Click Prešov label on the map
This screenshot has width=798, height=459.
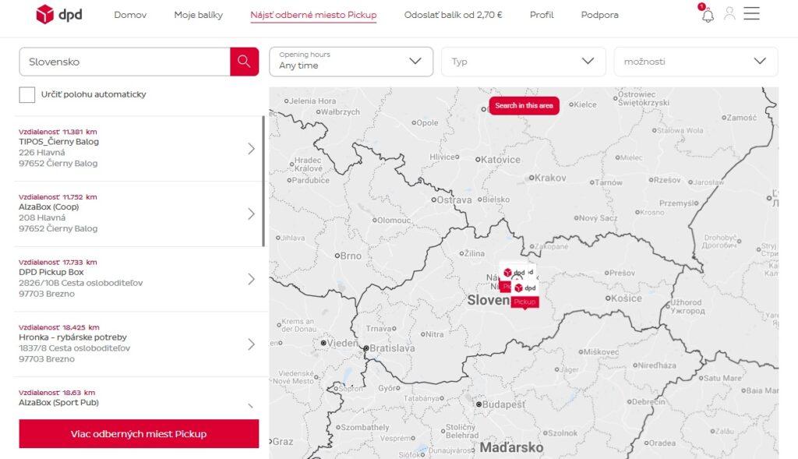click(x=623, y=274)
